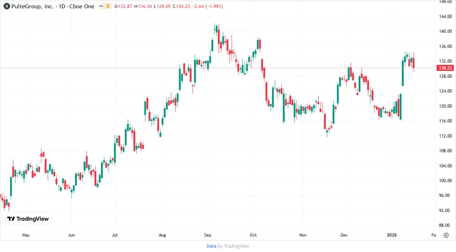This screenshot has width=456, height=252.
Task: Select the May label on time axis
Action: coord(26,235)
